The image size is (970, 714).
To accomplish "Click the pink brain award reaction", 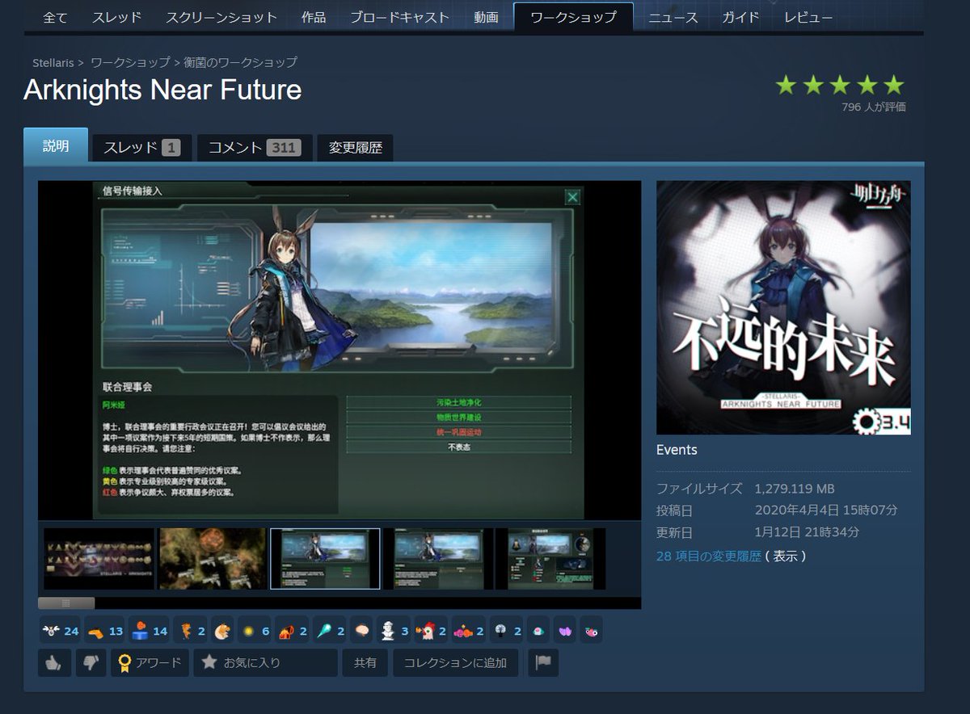I will (362, 630).
